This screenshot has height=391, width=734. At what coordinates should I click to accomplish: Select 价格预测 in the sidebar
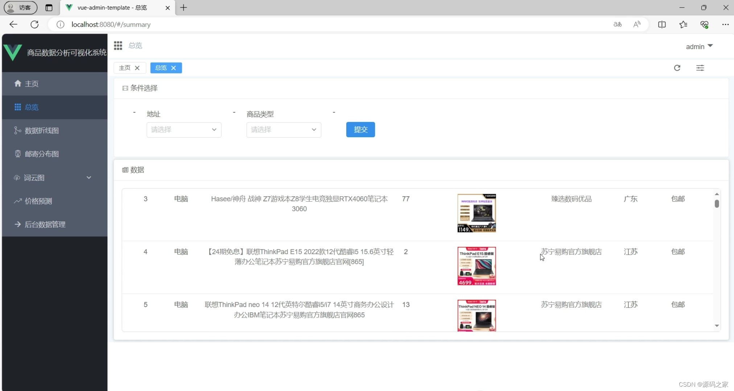pyautogui.click(x=38, y=201)
